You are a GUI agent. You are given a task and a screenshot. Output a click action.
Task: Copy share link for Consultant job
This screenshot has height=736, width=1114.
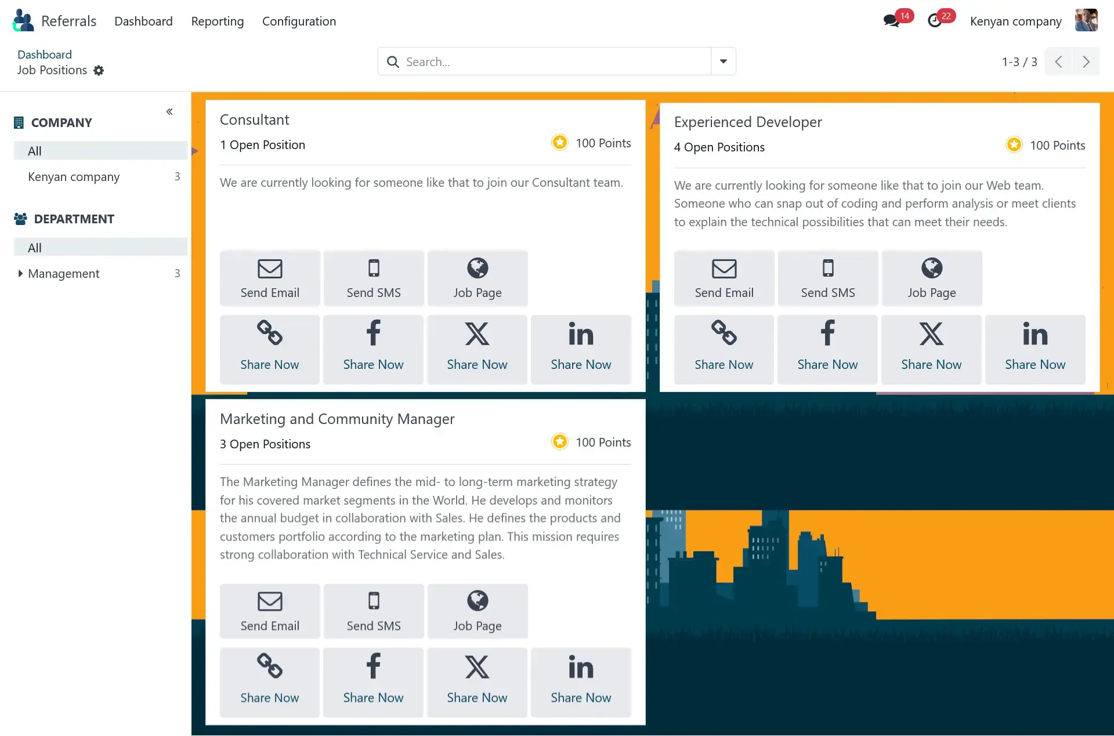tap(270, 349)
